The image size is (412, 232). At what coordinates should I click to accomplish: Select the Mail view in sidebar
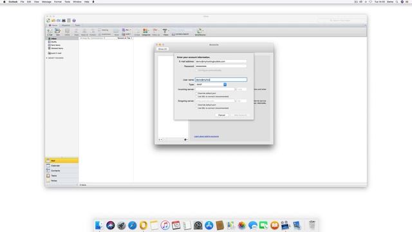62,160
